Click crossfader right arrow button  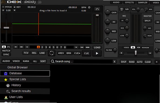pos(150,53)
